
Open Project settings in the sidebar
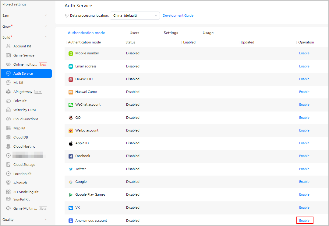pos(14,4)
